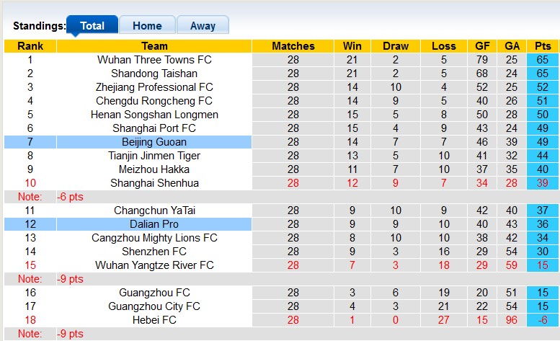The image size is (560, 341).
Task: Click Wuhan Yangtze River FC team name
Action: tap(154, 265)
